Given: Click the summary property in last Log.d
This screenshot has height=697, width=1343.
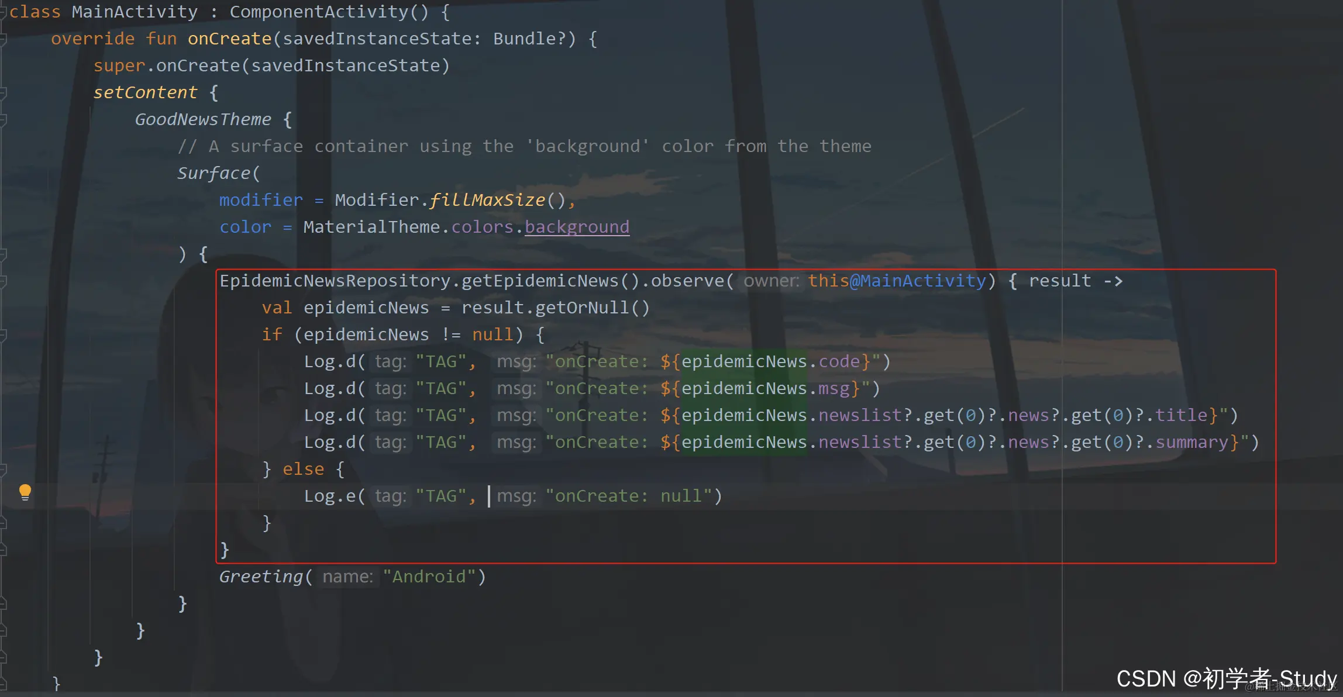Looking at the screenshot, I should click(x=1192, y=442).
